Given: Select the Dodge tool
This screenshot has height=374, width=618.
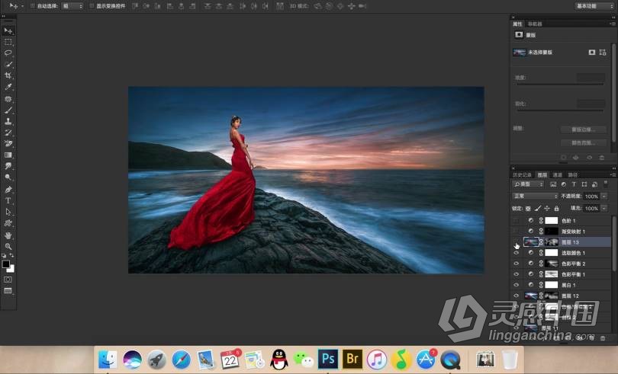Looking at the screenshot, I should click(x=8, y=177).
